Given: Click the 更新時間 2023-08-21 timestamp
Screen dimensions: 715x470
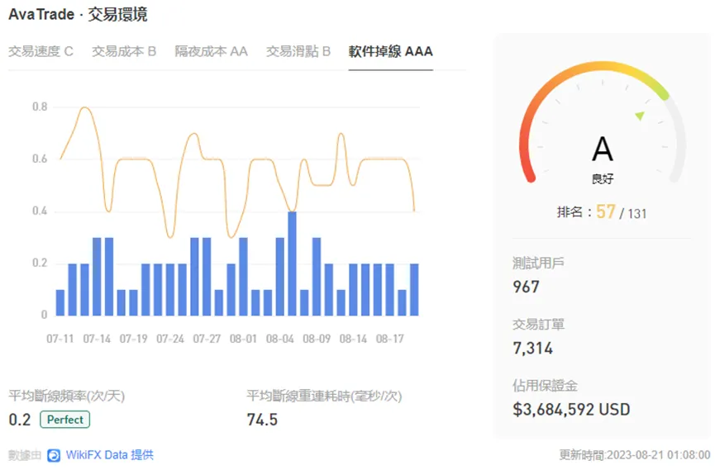Looking at the screenshot, I should [635, 455].
